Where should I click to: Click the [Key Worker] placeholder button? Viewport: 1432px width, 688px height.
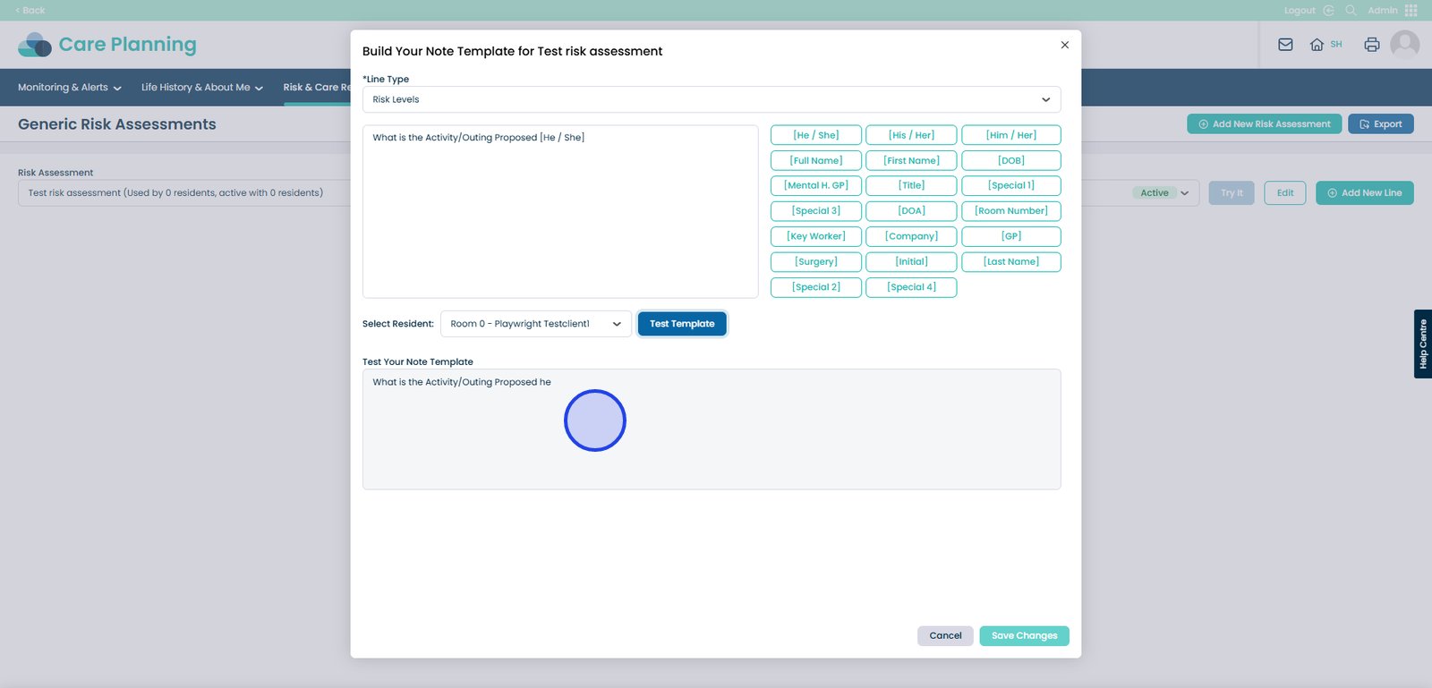coord(816,236)
